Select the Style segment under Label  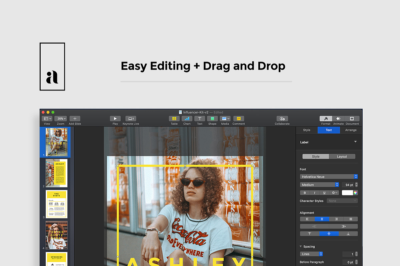click(316, 156)
